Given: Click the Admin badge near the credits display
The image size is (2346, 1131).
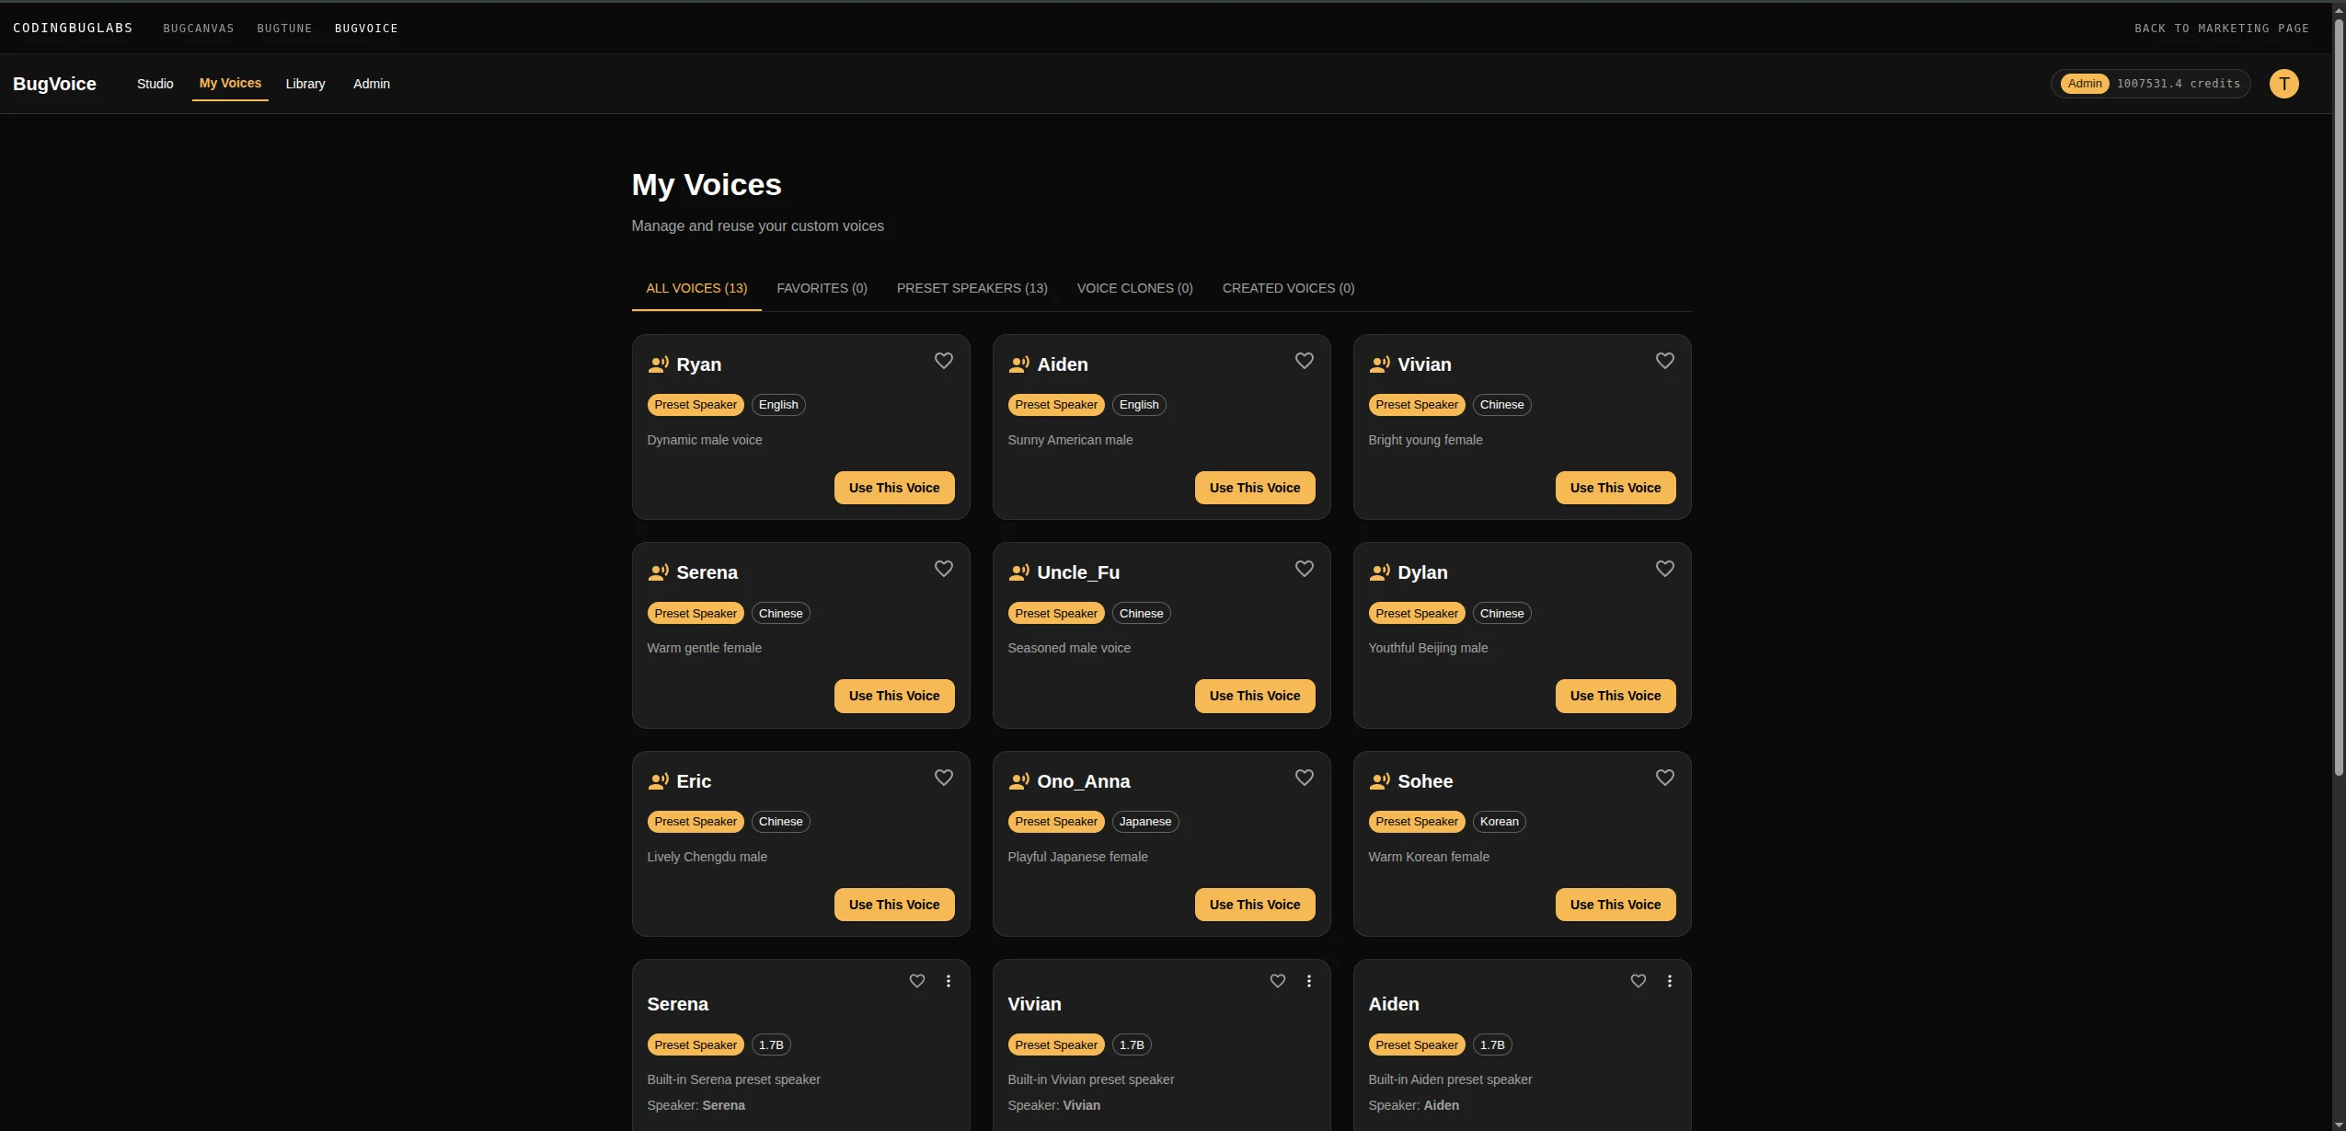Looking at the screenshot, I should [x=2084, y=83].
